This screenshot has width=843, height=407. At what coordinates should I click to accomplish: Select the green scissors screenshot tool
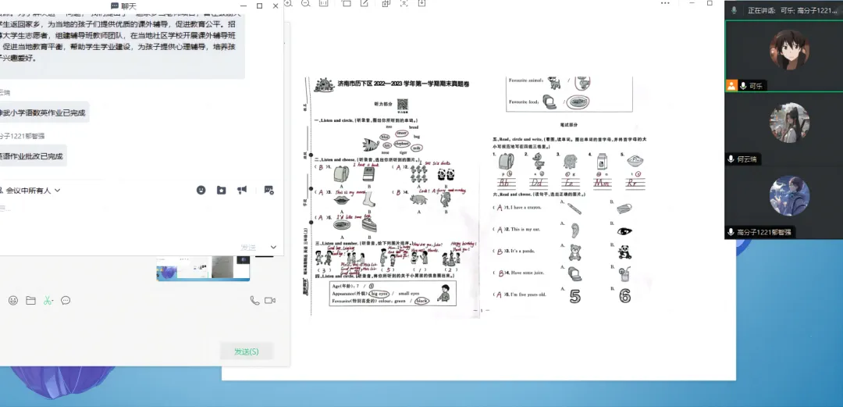coord(47,301)
